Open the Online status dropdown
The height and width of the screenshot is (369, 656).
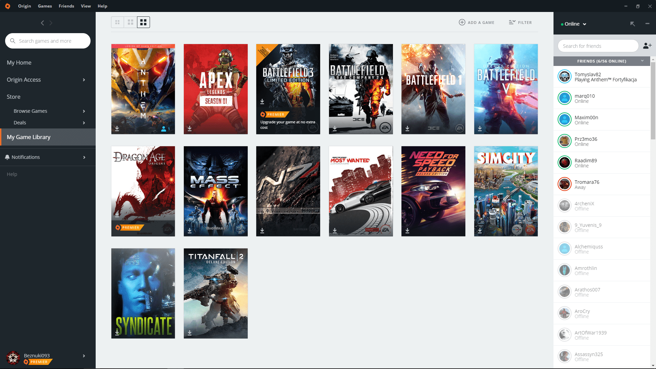pos(574,24)
